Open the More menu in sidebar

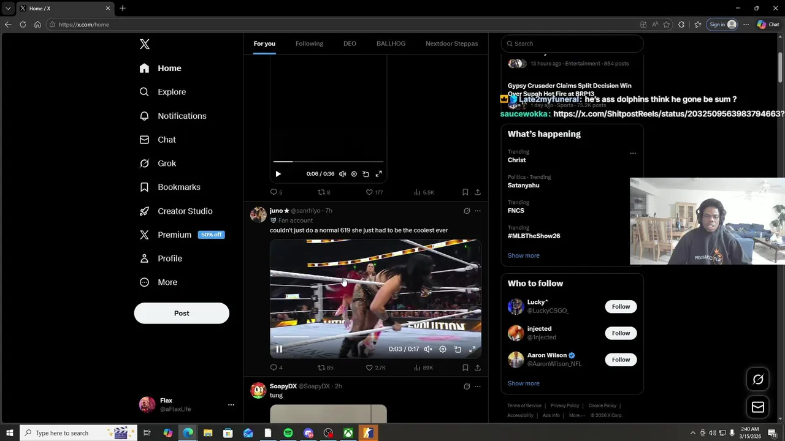(x=158, y=282)
